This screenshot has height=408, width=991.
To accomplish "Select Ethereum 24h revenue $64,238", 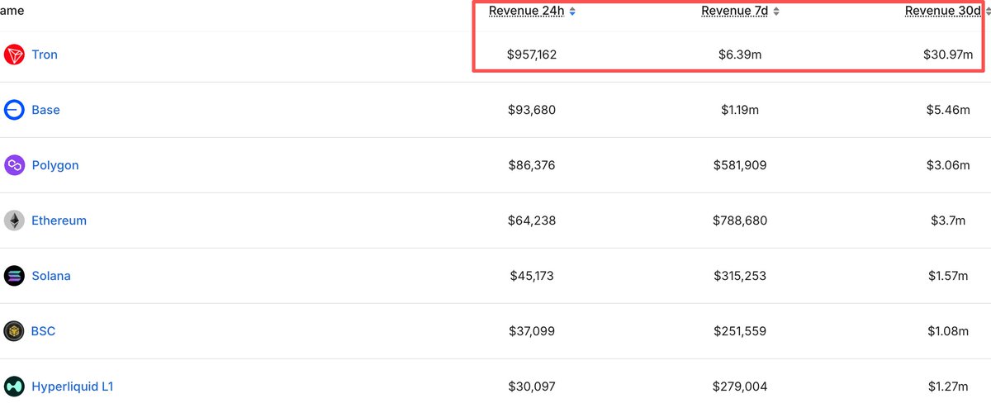I will (x=532, y=221).
